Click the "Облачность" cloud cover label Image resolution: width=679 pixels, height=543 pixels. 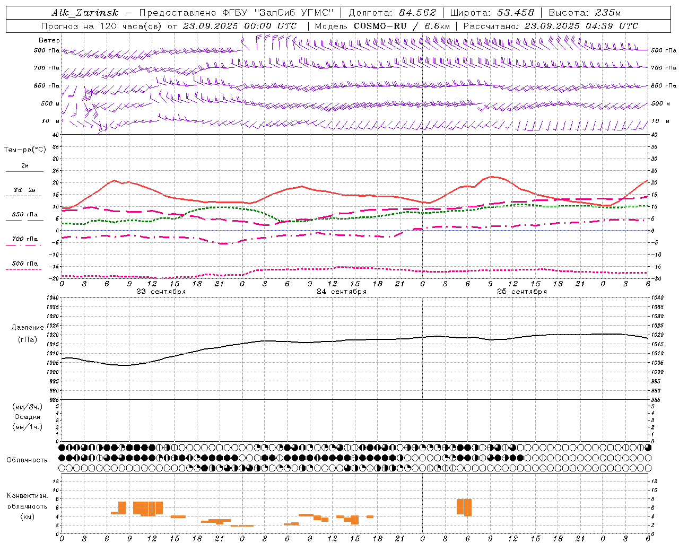(27, 460)
